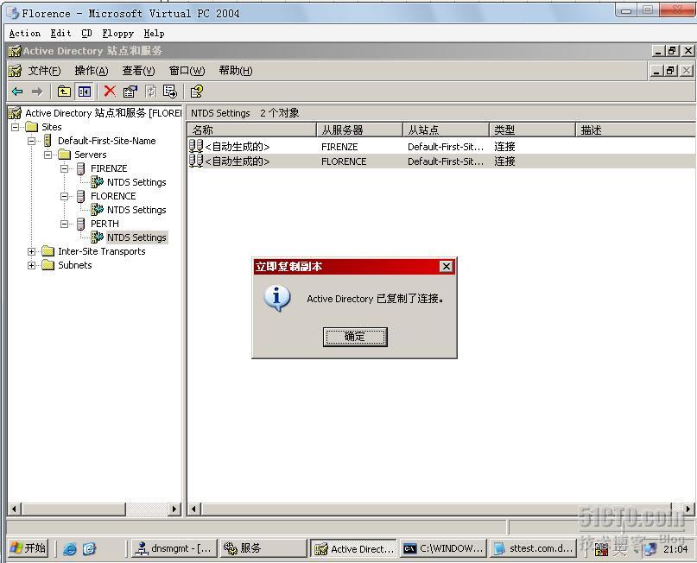Collapse the PERTH server node

pos(65,224)
